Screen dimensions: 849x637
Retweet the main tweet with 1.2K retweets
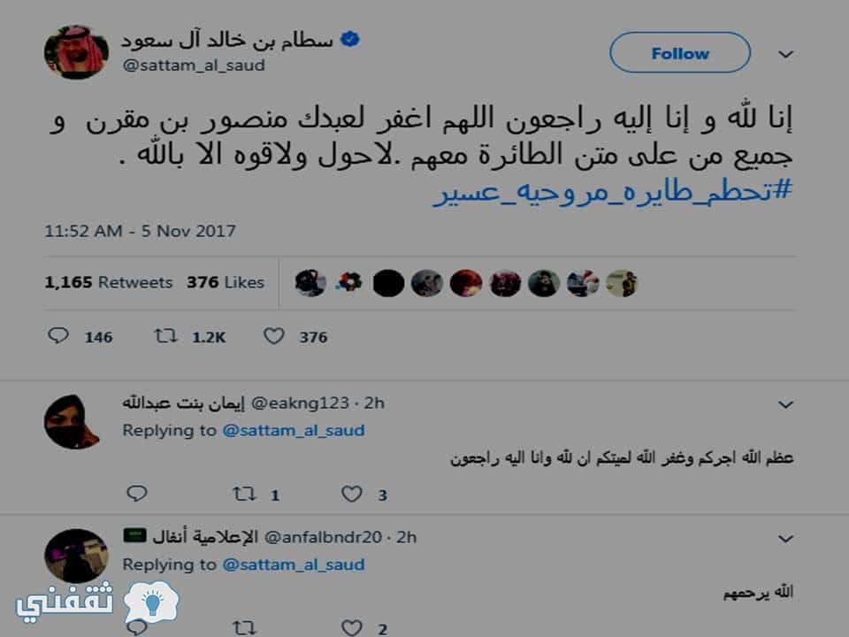tap(165, 336)
